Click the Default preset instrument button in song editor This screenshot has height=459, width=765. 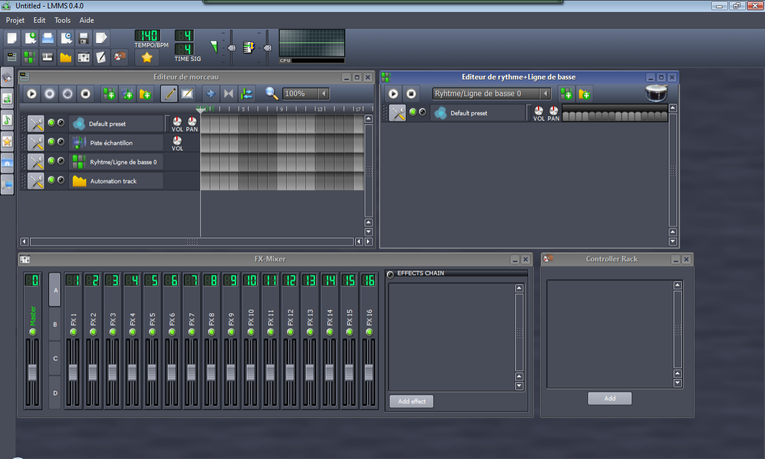[x=116, y=124]
